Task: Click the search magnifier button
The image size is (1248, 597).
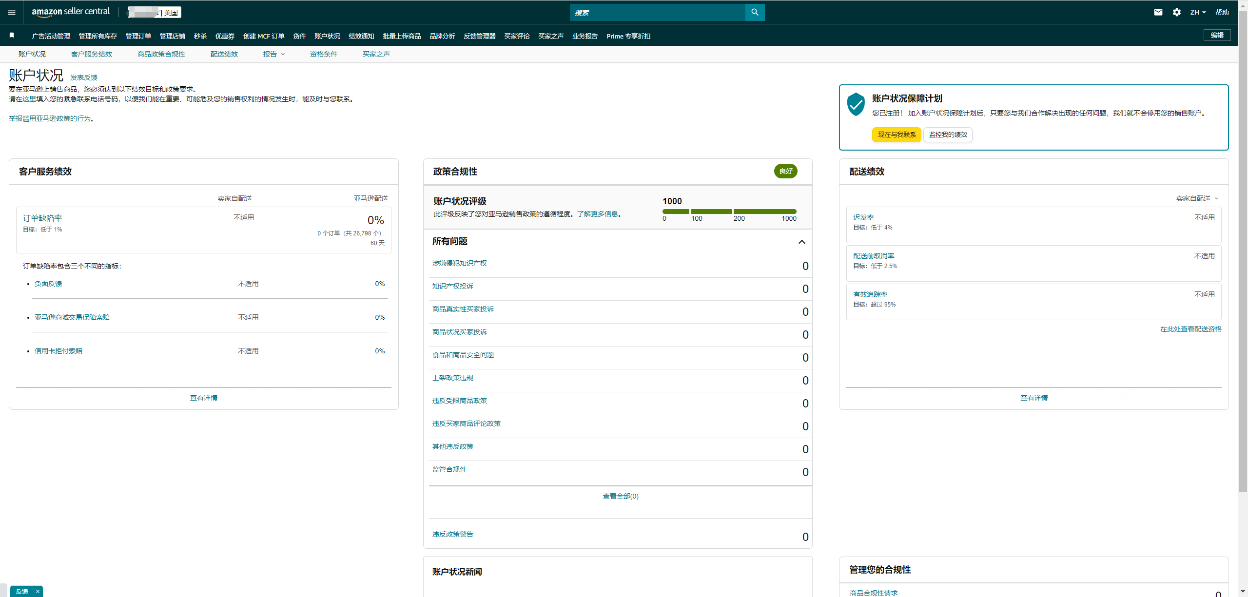Action: pos(755,12)
